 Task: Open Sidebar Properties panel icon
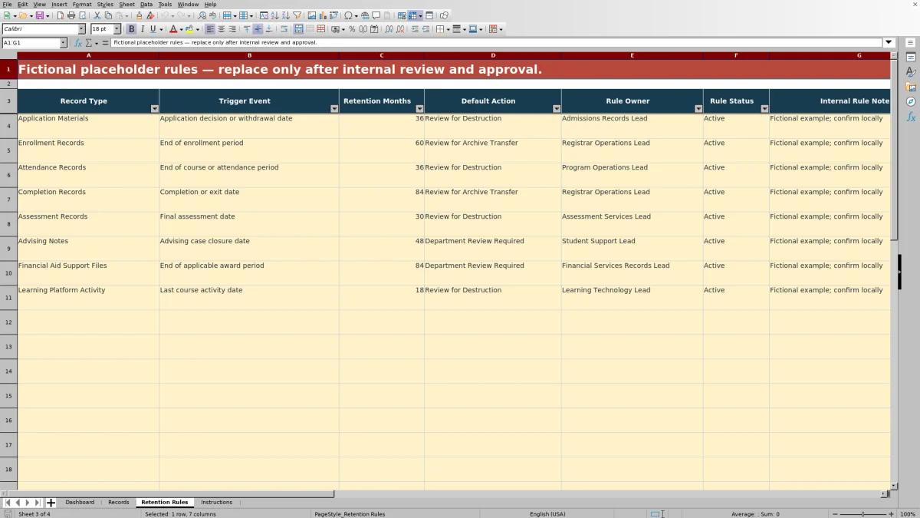tap(911, 57)
